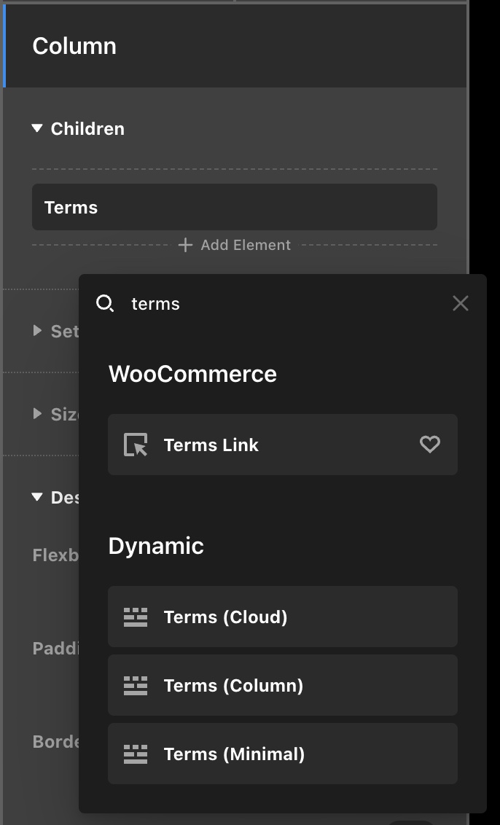Select the Terms child element

[x=234, y=208]
